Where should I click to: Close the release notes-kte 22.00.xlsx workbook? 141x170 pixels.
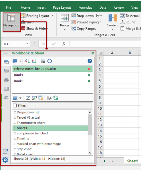click(89, 69)
